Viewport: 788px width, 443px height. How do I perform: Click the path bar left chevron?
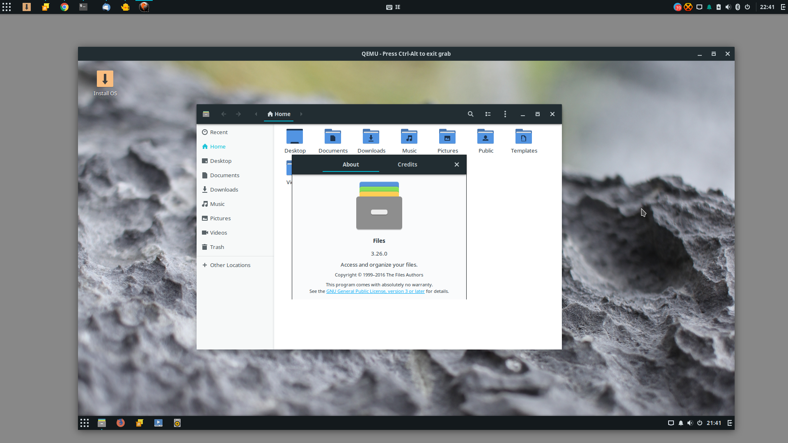pos(256,114)
